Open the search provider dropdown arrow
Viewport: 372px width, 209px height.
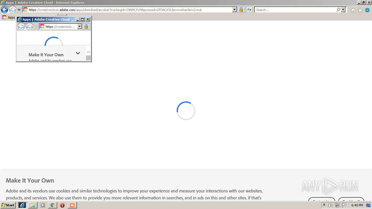343,10
